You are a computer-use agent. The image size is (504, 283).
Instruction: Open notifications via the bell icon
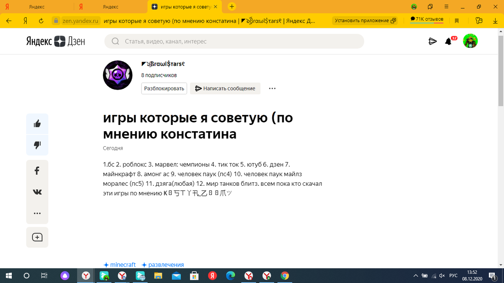[450, 41]
